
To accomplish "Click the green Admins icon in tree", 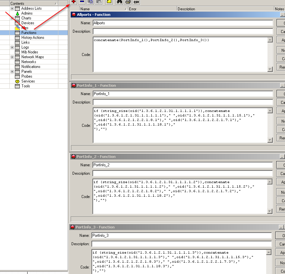I will 17,13.
